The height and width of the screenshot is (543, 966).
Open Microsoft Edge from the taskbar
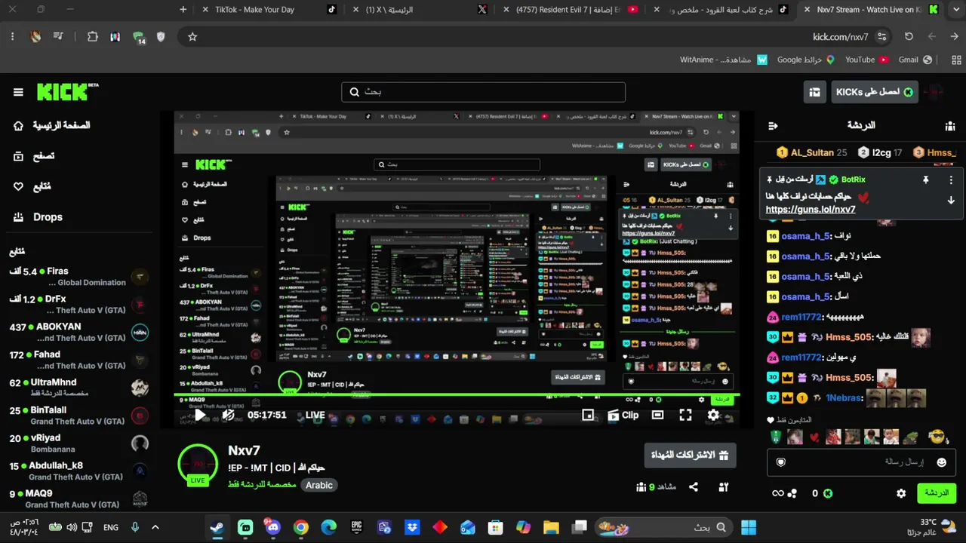(x=328, y=527)
